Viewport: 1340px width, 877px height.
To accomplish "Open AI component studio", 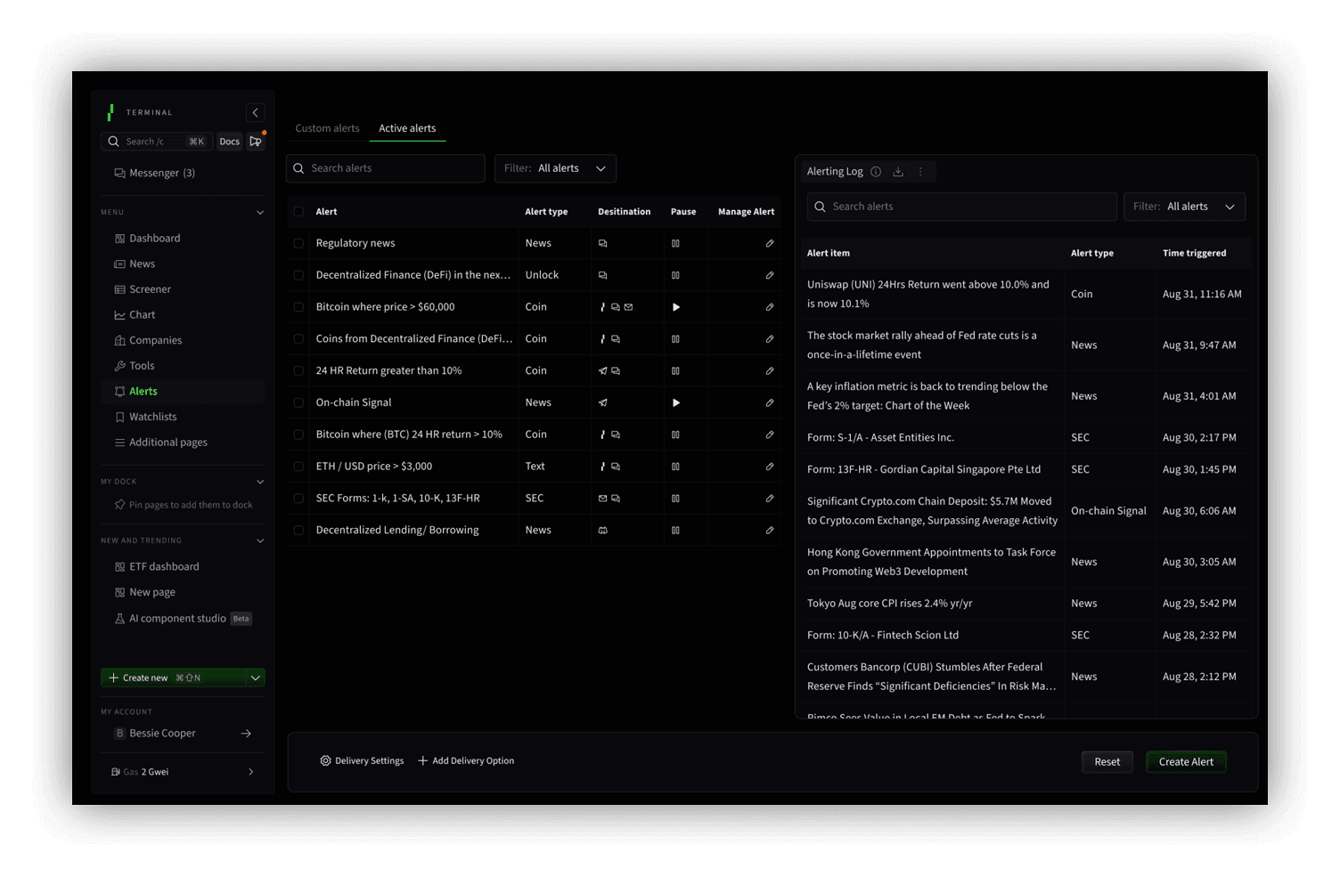I will (x=183, y=618).
